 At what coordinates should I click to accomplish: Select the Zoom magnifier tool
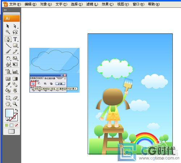(15, 104)
